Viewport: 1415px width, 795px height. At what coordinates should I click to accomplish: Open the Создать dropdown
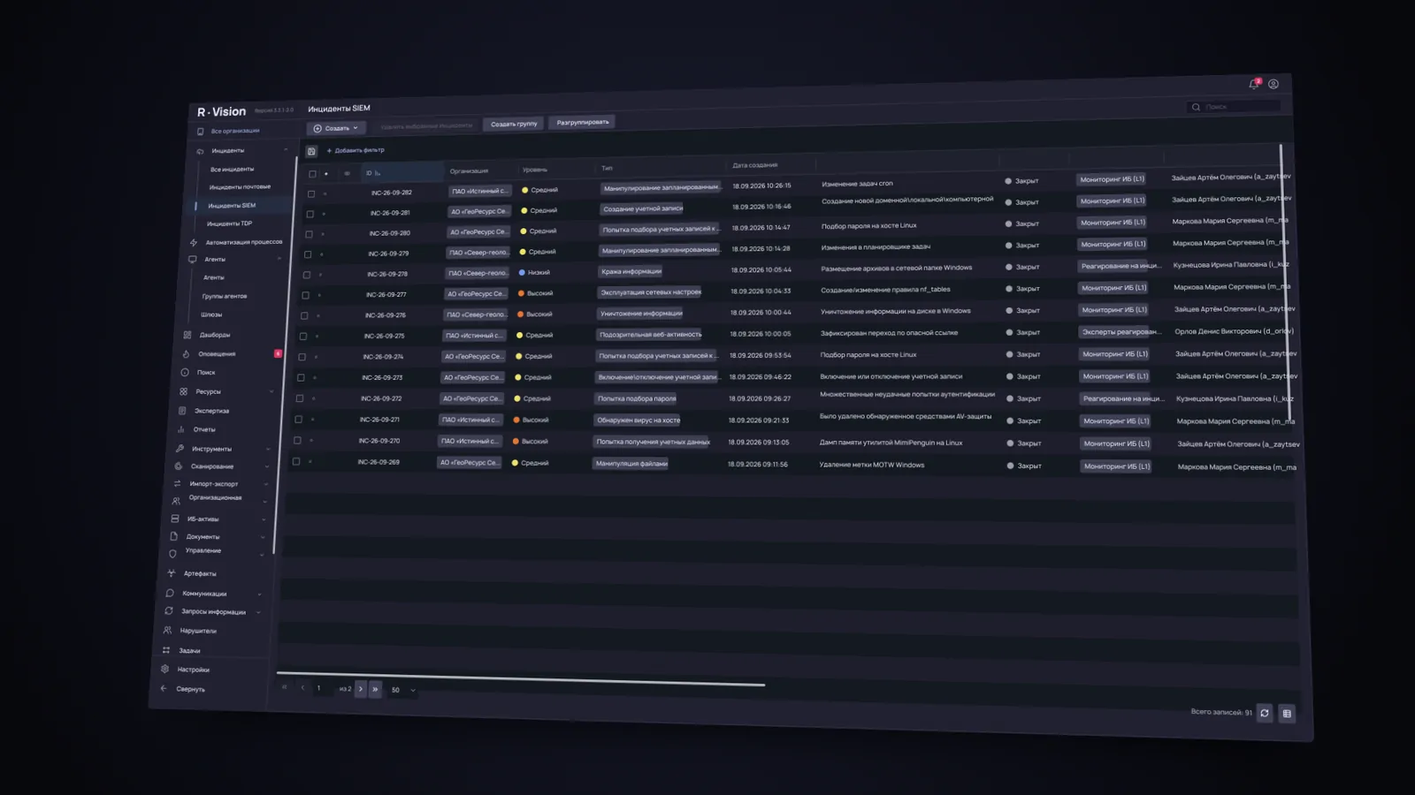click(x=336, y=128)
